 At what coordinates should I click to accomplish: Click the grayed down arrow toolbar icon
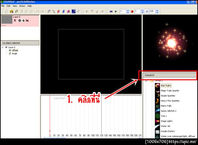97,12
